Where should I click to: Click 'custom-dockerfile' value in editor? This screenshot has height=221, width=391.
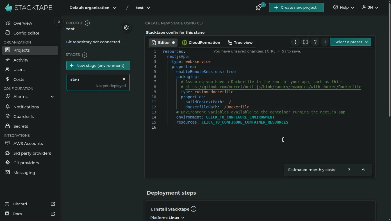(214, 92)
